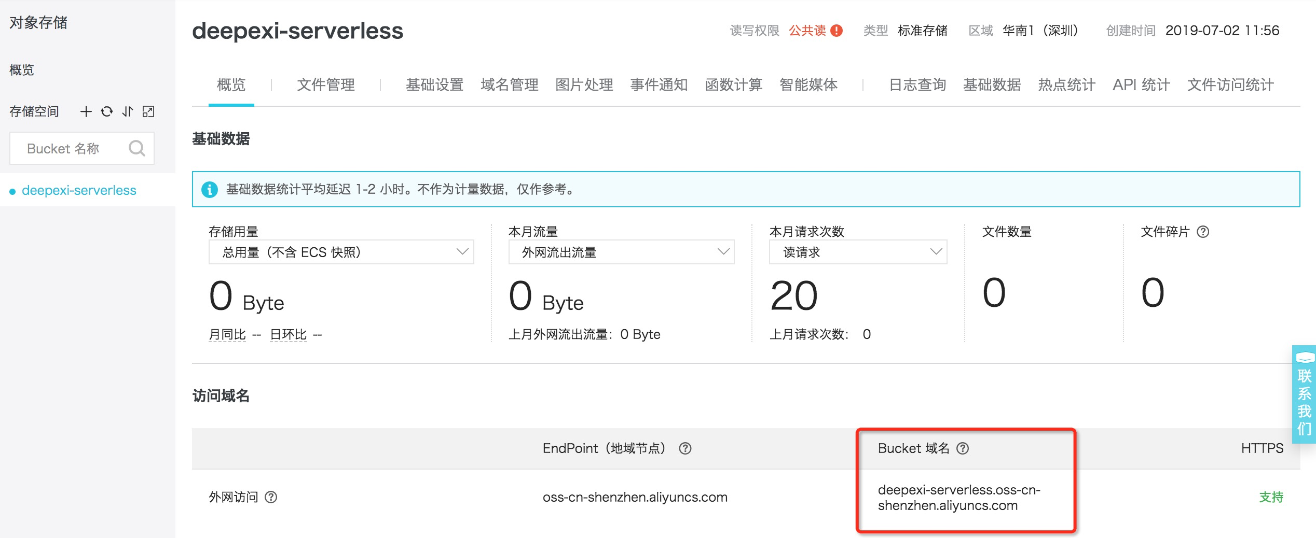Click the 外网访问 row label
Screen dimensions: 1316x538
pos(234,497)
